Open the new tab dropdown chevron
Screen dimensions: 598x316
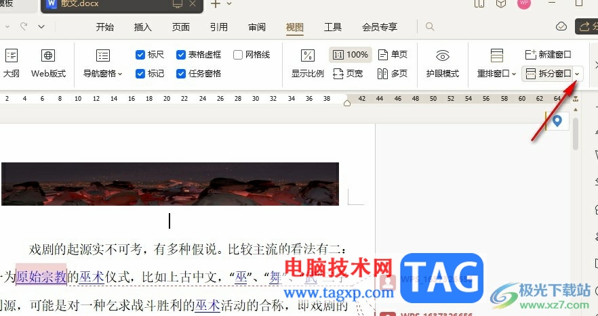point(229,4)
